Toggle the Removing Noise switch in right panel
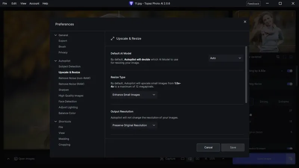299x168 pixels. coord(290,84)
